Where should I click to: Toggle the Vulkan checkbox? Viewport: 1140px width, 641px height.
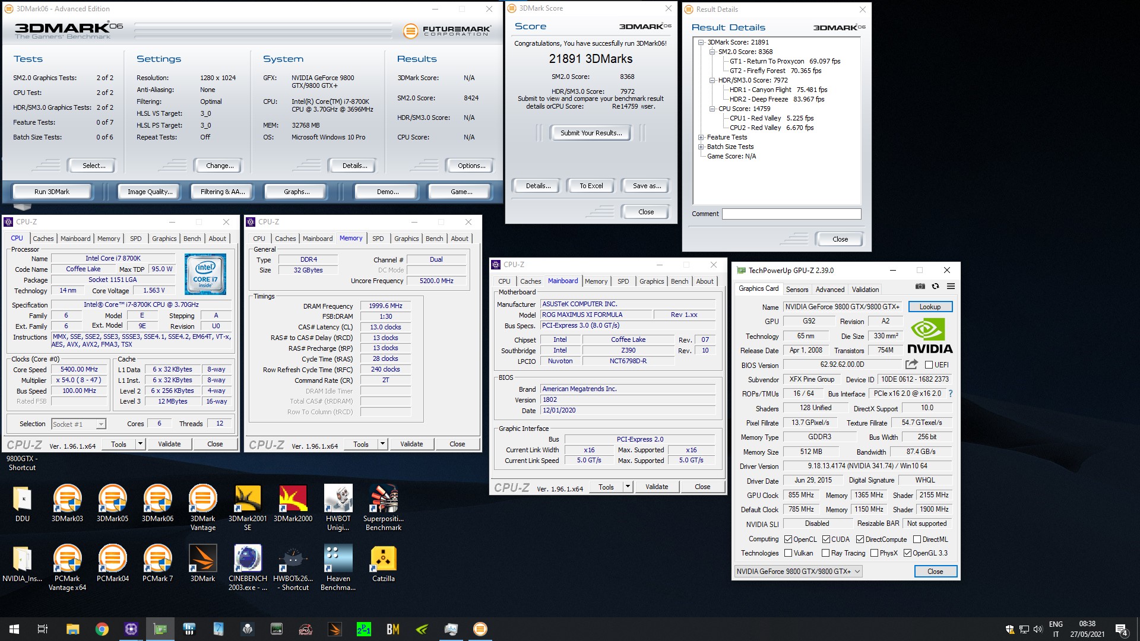[x=788, y=553]
